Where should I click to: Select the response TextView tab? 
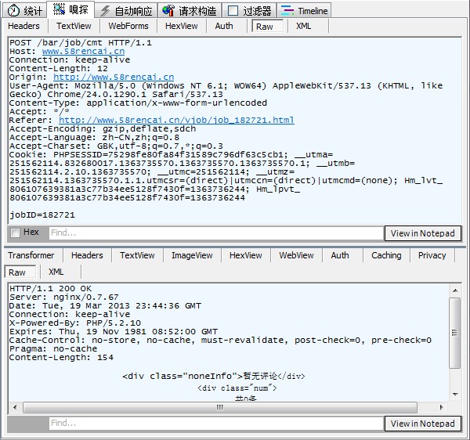coord(137,255)
